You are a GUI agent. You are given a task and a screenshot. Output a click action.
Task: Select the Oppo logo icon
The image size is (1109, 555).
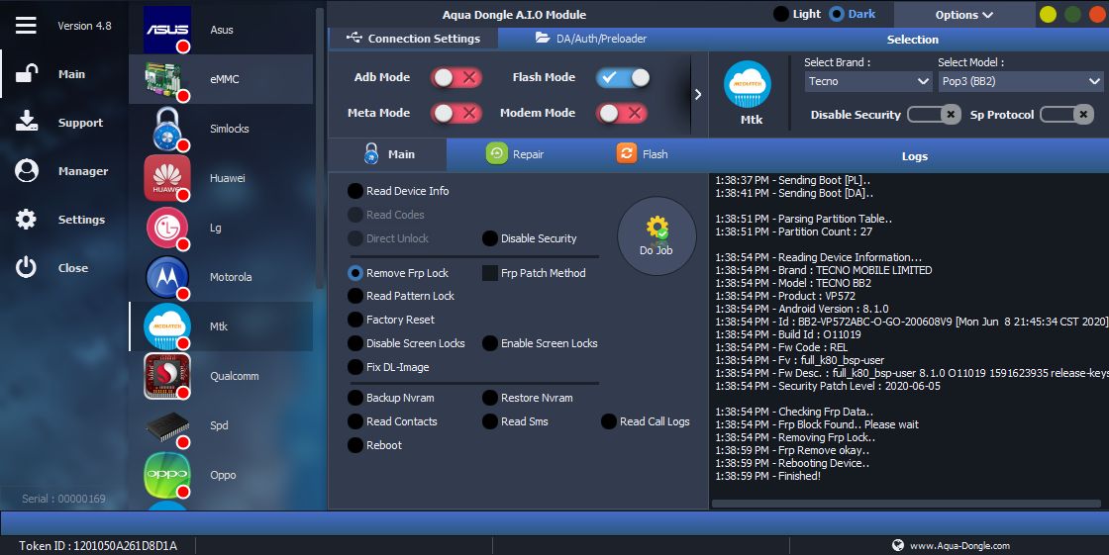[x=167, y=475]
